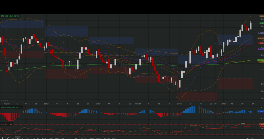
Task: Open the ΕΛΛΑΚΤΩΡ tab
Action: click(90, 138)
